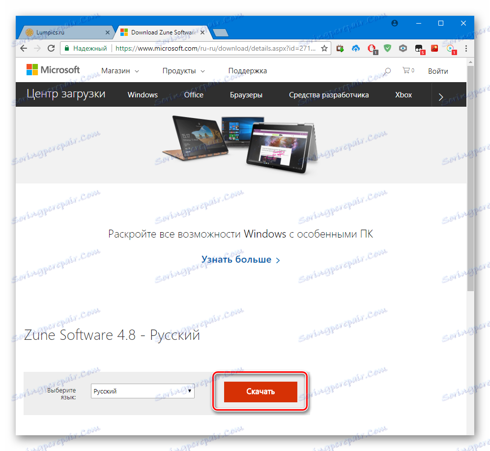Open the language selector showing Русский
This screenshot has height=451, width=490.
pos(143,391)
